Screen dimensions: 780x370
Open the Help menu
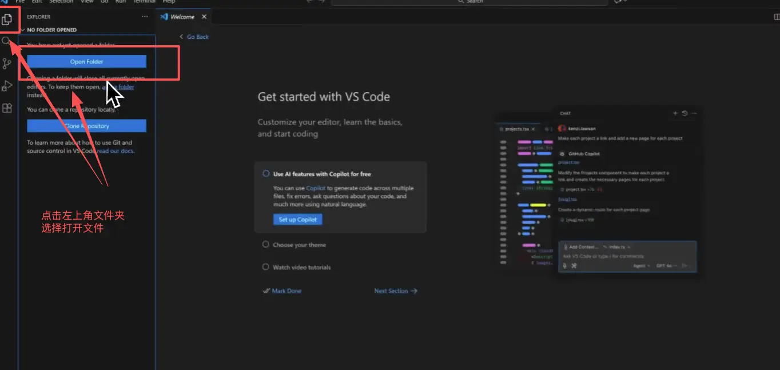pos(169,2)
